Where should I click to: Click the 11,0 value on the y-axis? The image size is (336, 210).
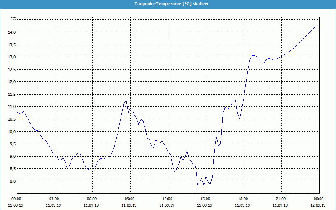[11, 107]
